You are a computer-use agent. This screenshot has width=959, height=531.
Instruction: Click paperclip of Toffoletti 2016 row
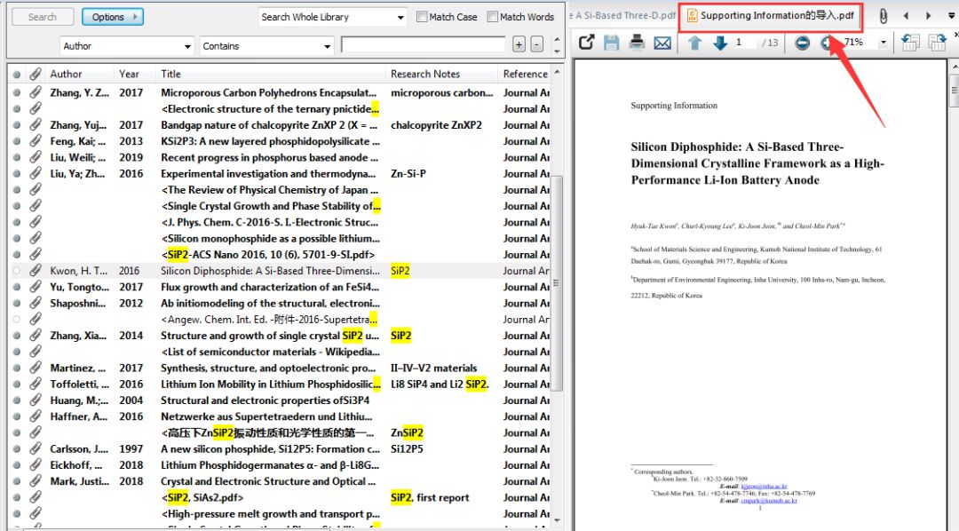tap(36, 384)
